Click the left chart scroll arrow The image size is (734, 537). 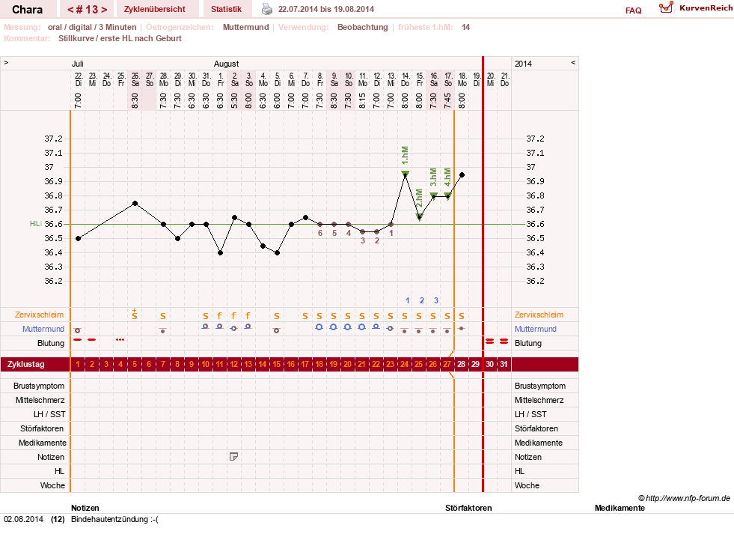click(6, 62)
